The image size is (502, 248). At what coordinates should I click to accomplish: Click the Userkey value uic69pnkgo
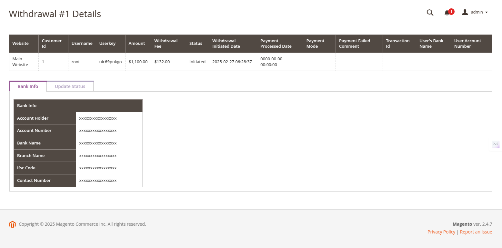pyautogui.click(x=110, y=62)
